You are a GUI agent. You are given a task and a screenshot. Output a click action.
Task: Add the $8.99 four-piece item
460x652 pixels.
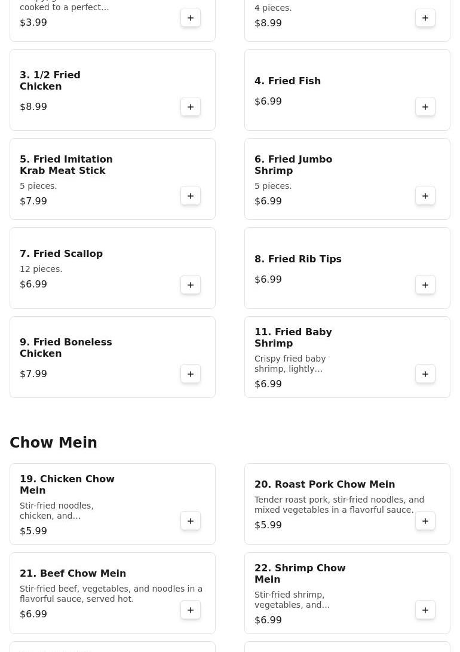pos(425,18)
